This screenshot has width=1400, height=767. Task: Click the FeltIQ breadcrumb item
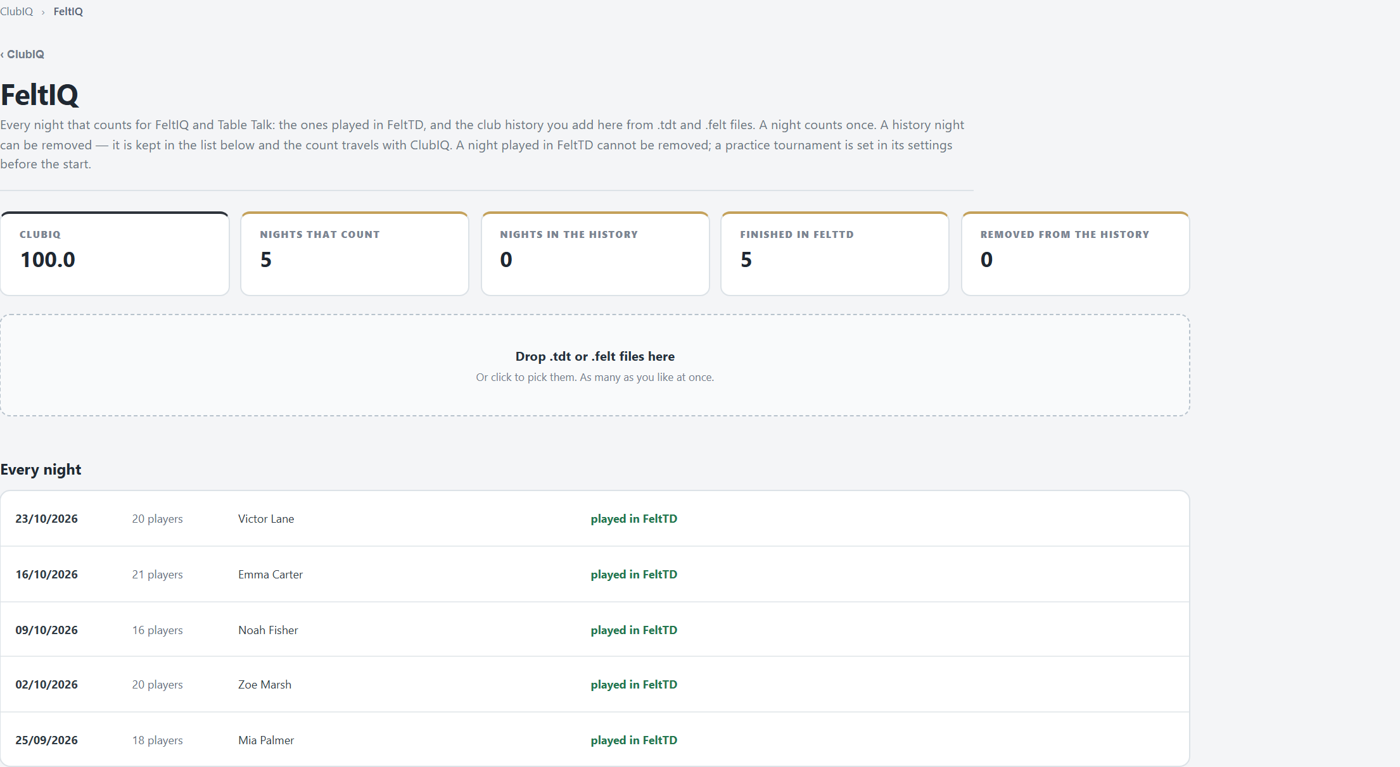click(68, 11)
